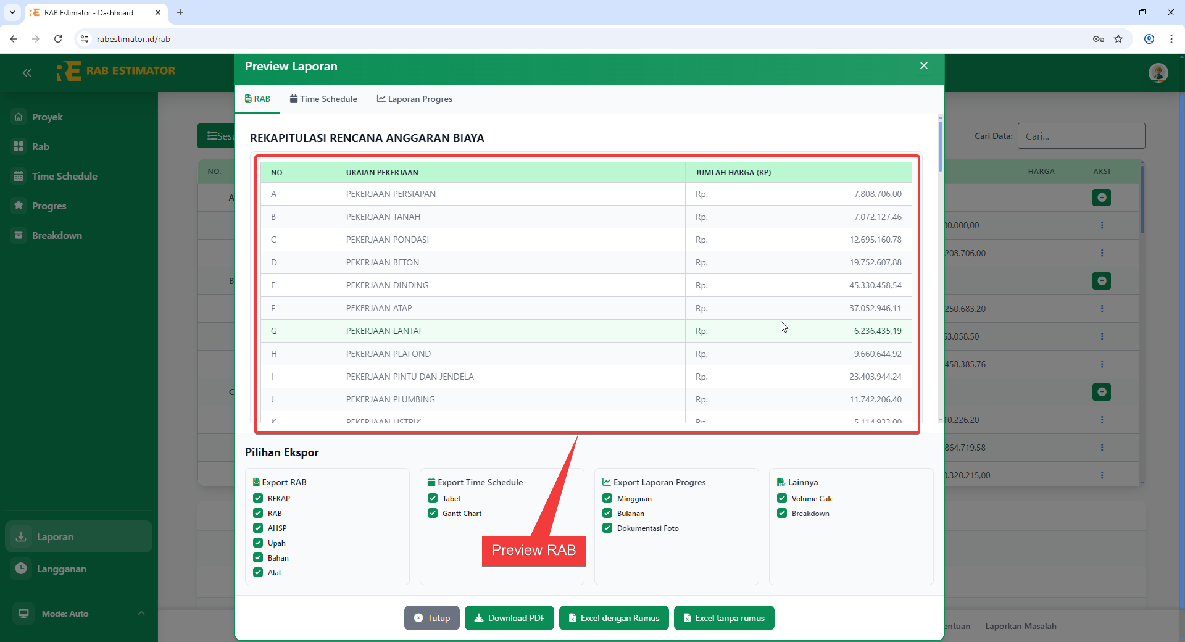Image resolution: width=1185 pixels, height=642 pixels.
Task: Toggle the Gantt Chart checkbox
Action: pyautogui.click(x=433, y=514)
